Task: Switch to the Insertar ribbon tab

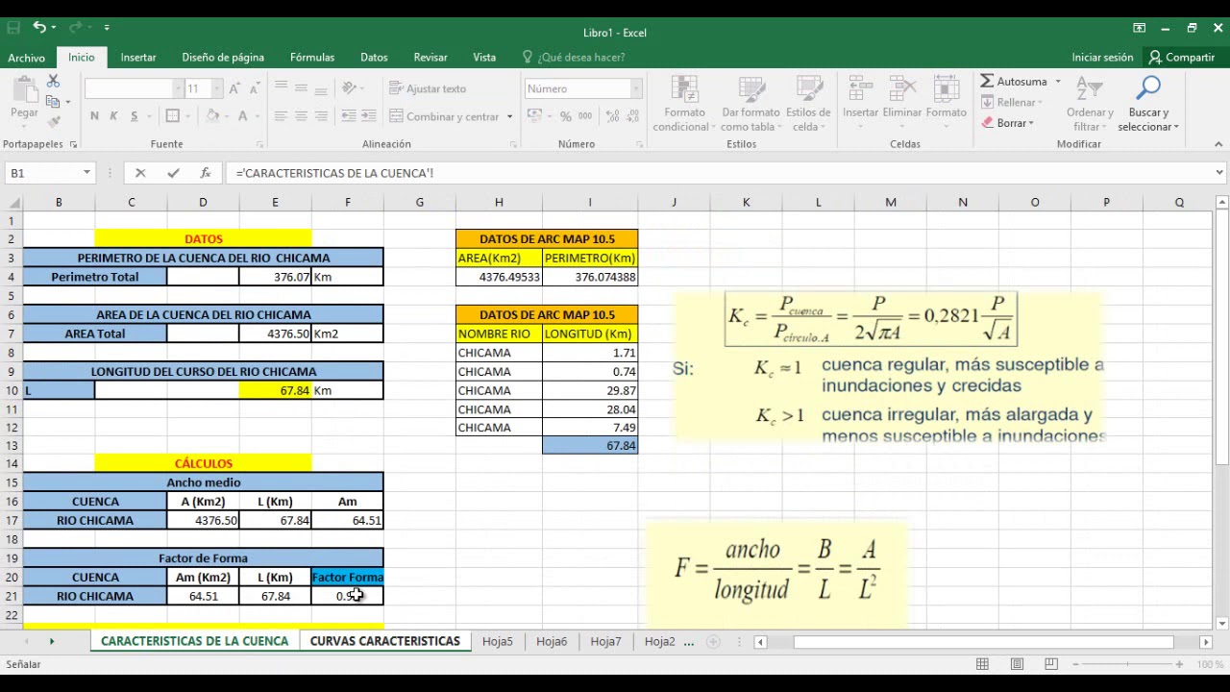Action: click(x=138, y=58)
